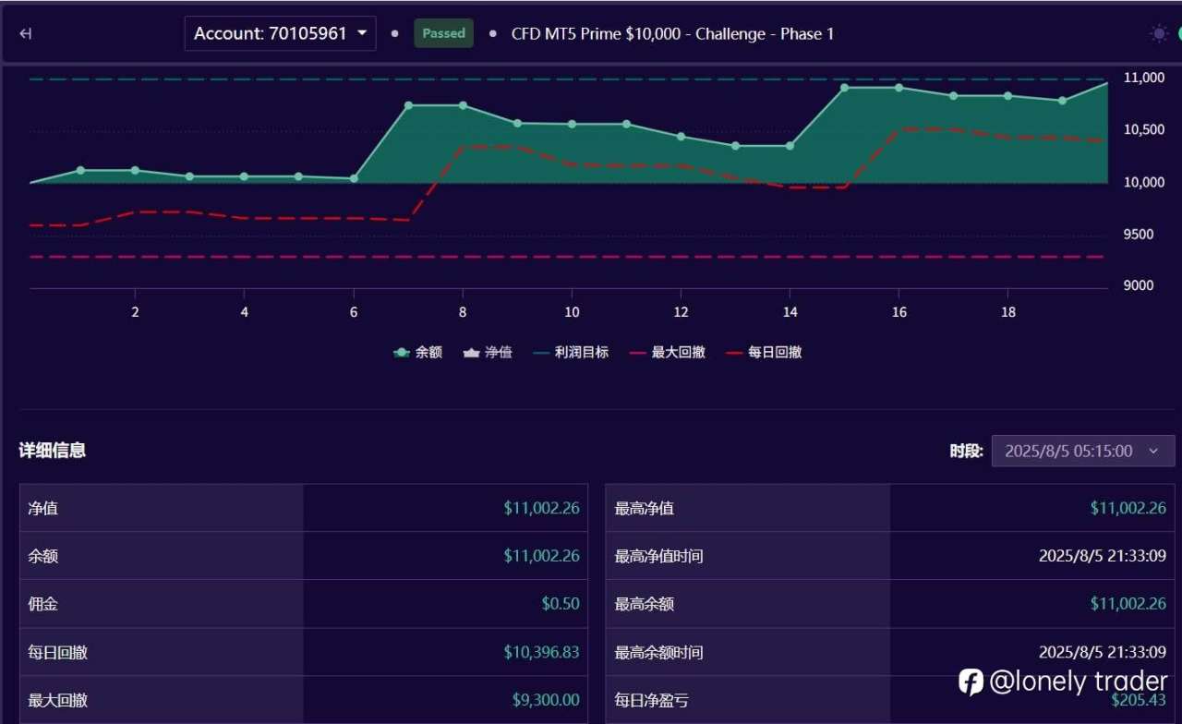Click the x-axis label 16
The image size is (1182, 724).
point(899,312)
